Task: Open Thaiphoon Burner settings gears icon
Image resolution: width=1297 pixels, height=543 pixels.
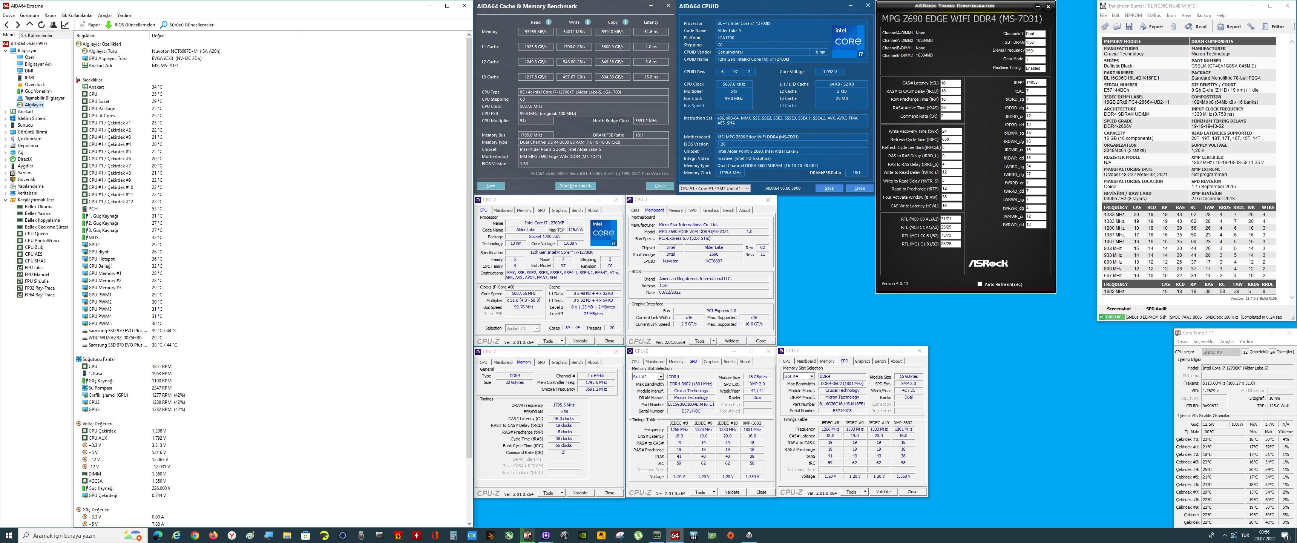Action: click(1105, 27)
